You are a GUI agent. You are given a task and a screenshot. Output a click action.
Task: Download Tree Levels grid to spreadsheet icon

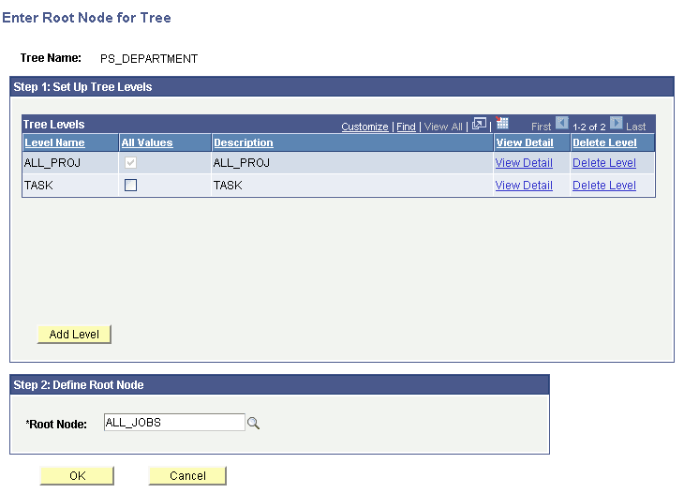pyautogui.click(x=502, y=123)
